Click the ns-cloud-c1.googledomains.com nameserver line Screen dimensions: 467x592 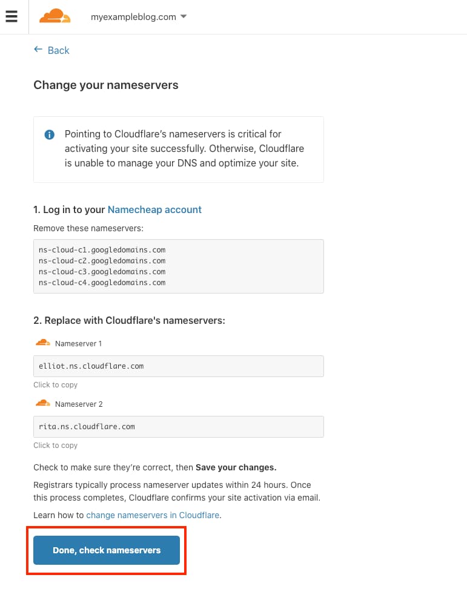click(x=102, y=250)
